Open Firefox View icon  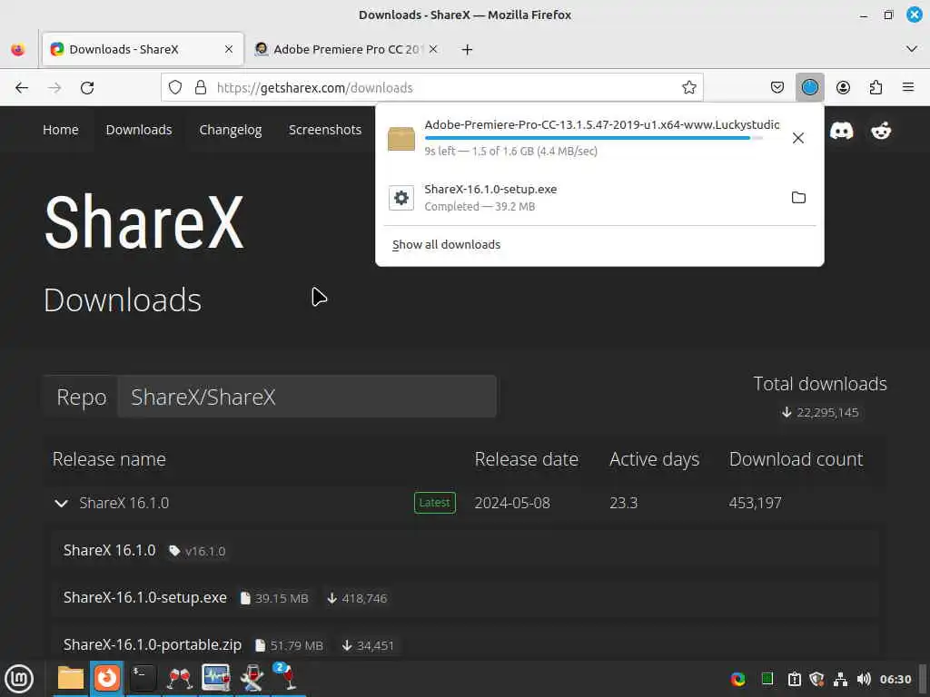point(18,50)
